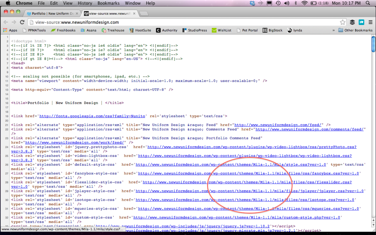Image resolution: width=376 pixels, height=235 pixels.
Task: Open the HootSuite bookmark
Action: (x=140, y=30)
